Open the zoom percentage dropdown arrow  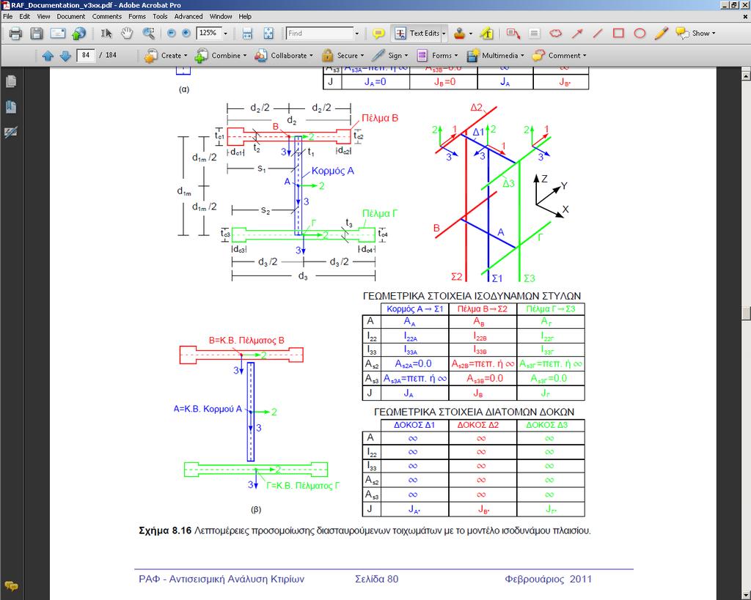point(226,34)
